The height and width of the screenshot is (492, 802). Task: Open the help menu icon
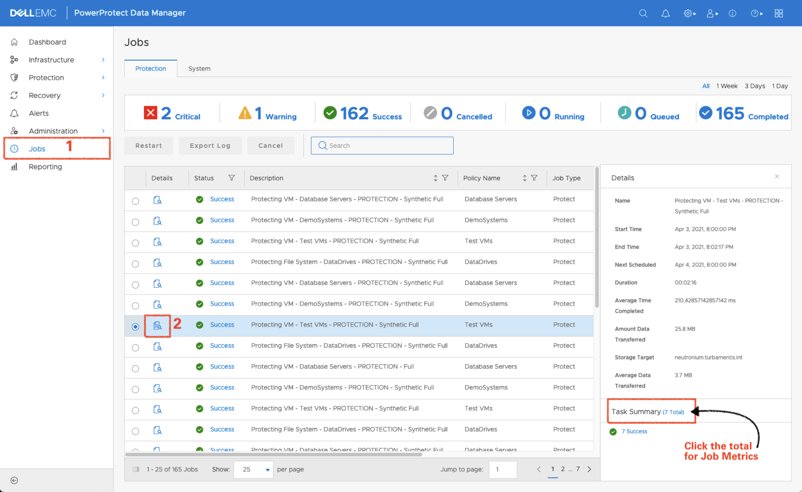(x=754, y=13)
